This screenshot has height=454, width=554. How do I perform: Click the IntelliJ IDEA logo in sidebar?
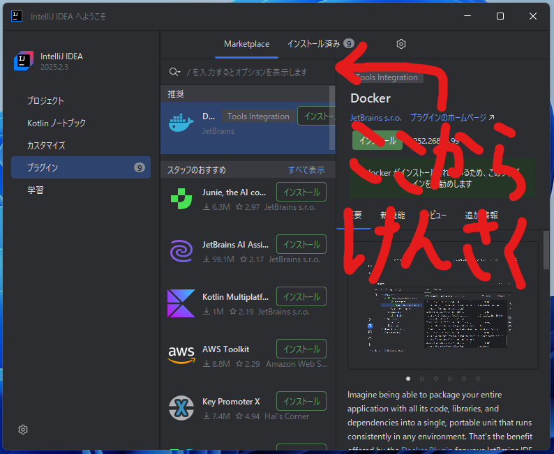click(24, 61)
